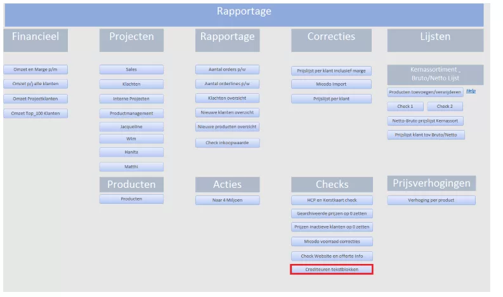This screenshot has height=297, width=503.
Task: Run Check inkoopwaarde
Action: click(228, 143)
